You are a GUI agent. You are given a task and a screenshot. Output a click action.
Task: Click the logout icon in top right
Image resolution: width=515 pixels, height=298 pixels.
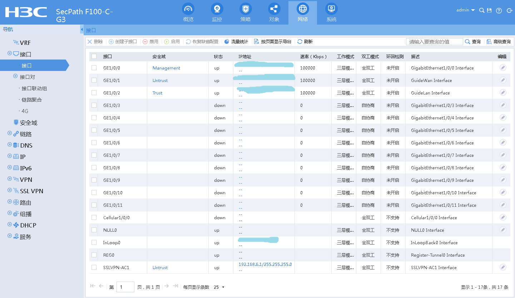click(x=509, y=11)
